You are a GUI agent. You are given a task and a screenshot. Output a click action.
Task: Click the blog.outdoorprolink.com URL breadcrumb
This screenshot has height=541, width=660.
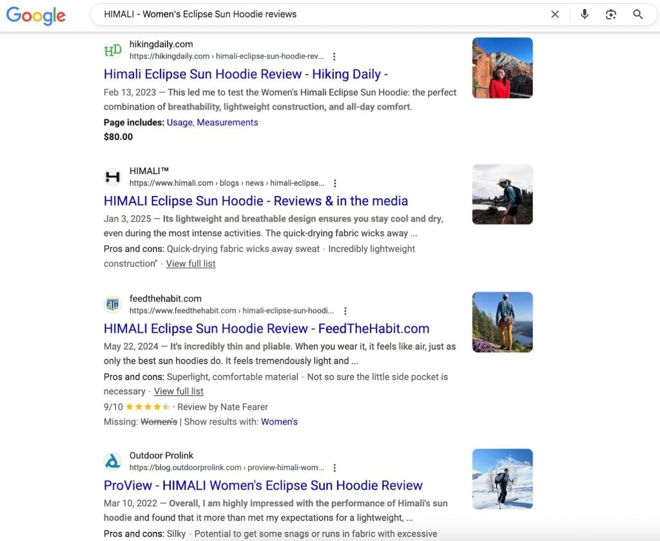(226, 467)
